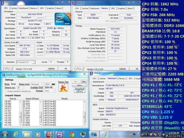Click the PayPal Donate badge

(80, 90)
